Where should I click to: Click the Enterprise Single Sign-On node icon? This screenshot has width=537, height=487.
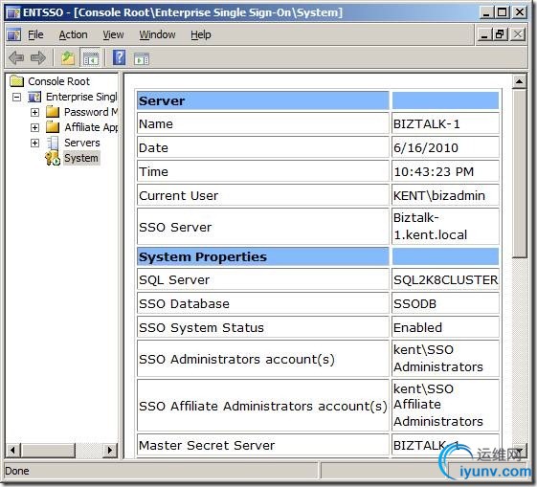tap(34, 97)
